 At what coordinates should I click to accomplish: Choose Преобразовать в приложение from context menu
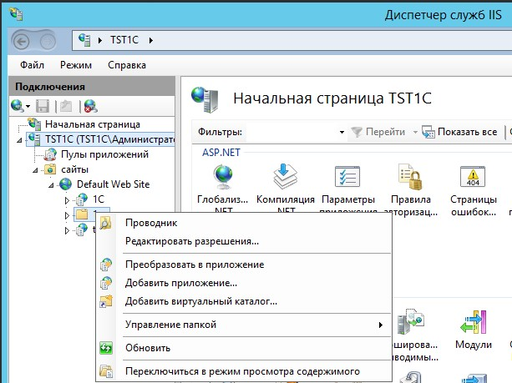[194, 265]
